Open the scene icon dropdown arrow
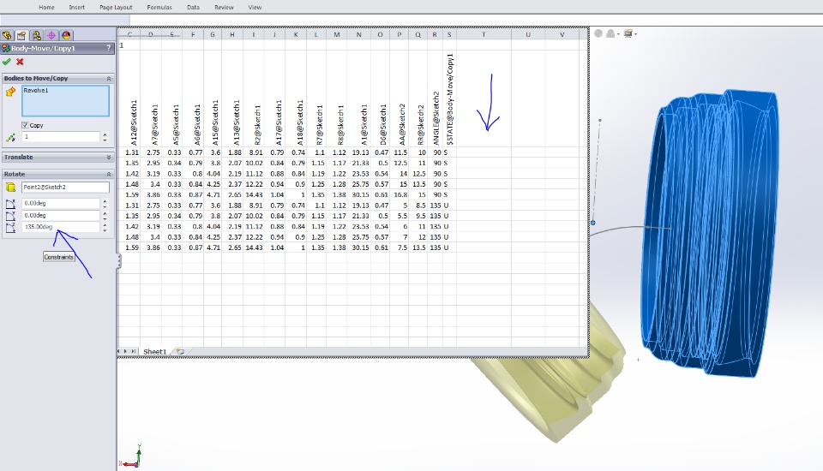The width and height of the screenshot is (823, 471). (618, 34)
